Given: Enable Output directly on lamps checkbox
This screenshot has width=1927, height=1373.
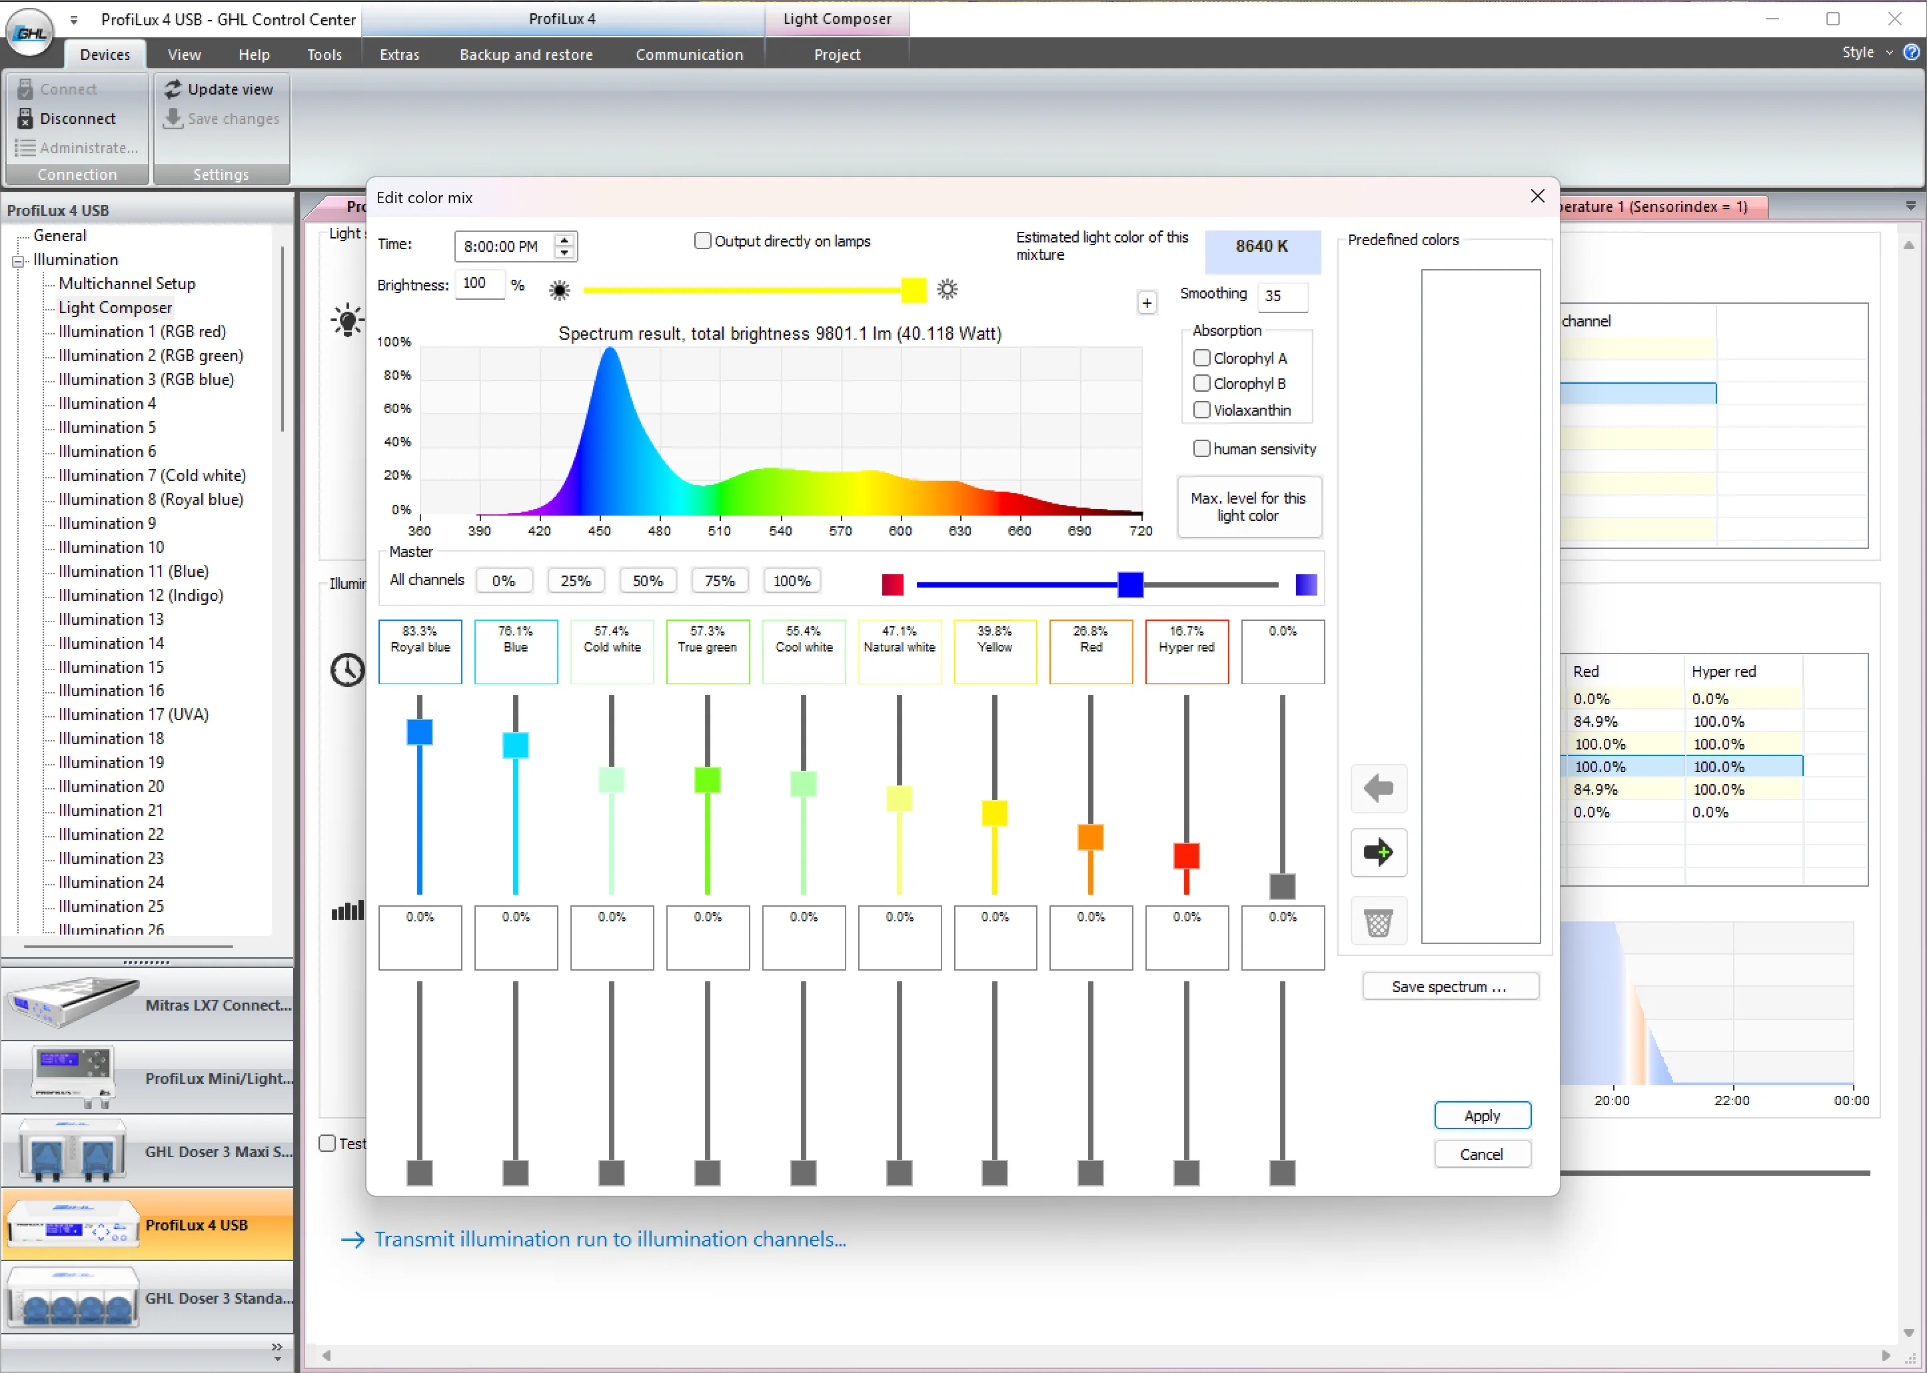Looking at the screenshot, I should point(703,241).
